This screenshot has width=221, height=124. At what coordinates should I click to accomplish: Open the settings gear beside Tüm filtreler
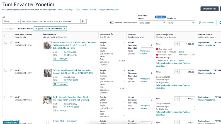tap(220, 23)
